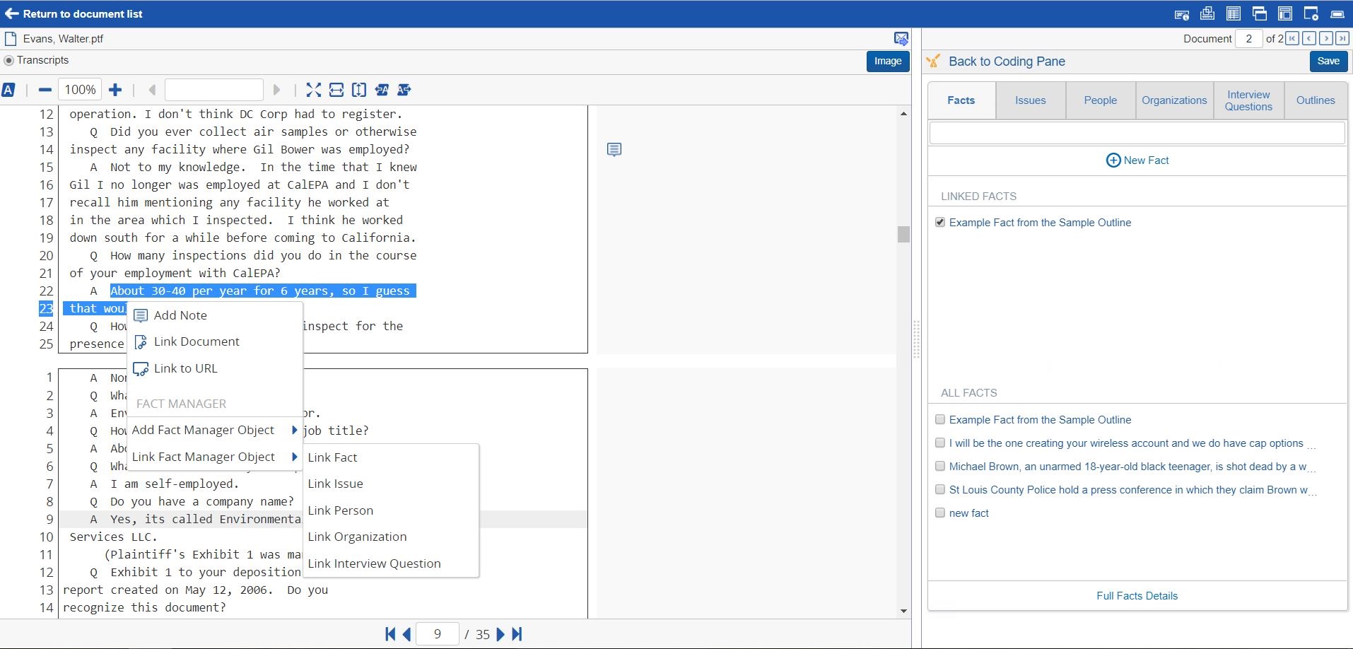
Task: Click the transcript vertical scrollbar handle
Action: pos(903,234)
